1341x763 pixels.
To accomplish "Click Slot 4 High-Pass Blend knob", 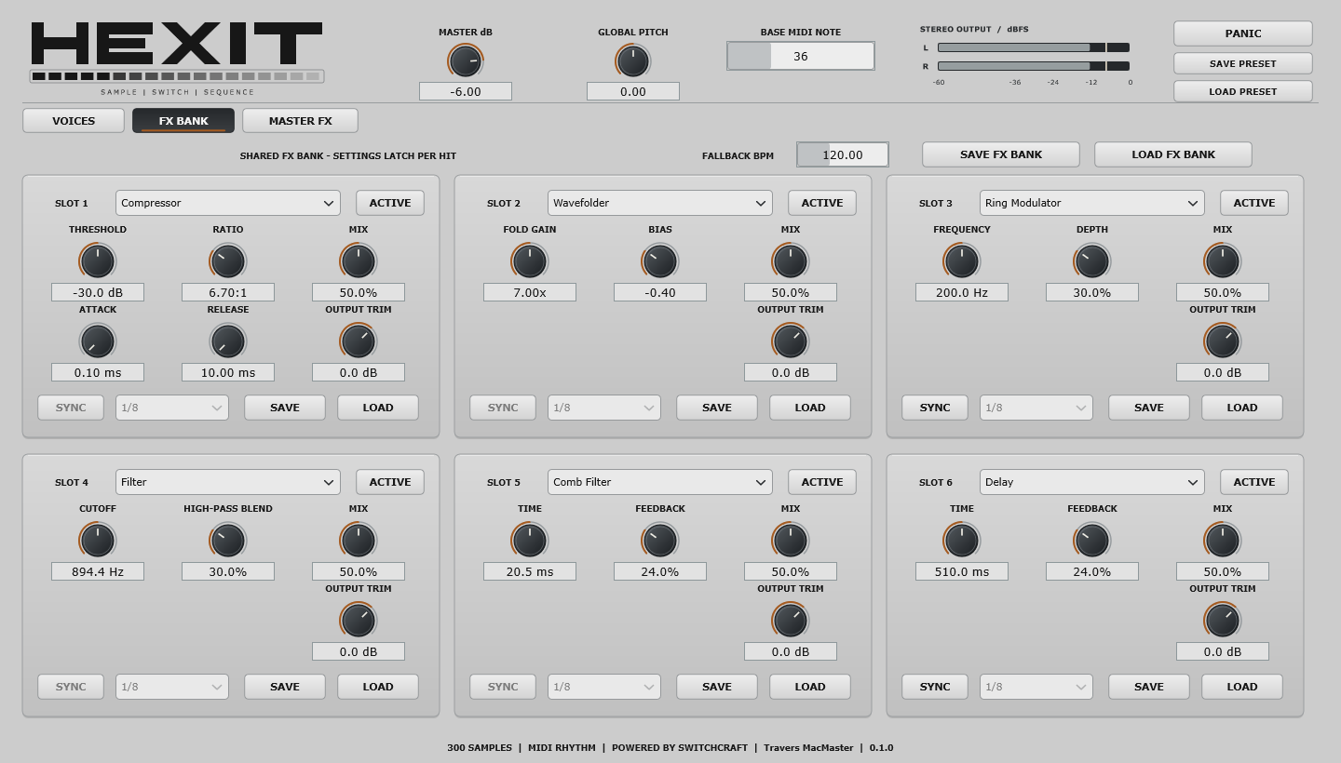I will coord(228,541).
